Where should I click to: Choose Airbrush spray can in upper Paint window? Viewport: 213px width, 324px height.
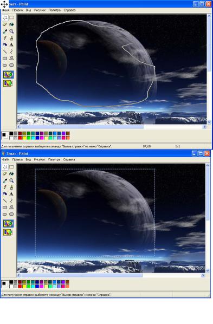5,44
